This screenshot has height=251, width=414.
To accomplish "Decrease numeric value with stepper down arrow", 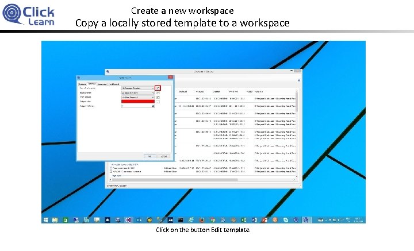I will [153, 107].
